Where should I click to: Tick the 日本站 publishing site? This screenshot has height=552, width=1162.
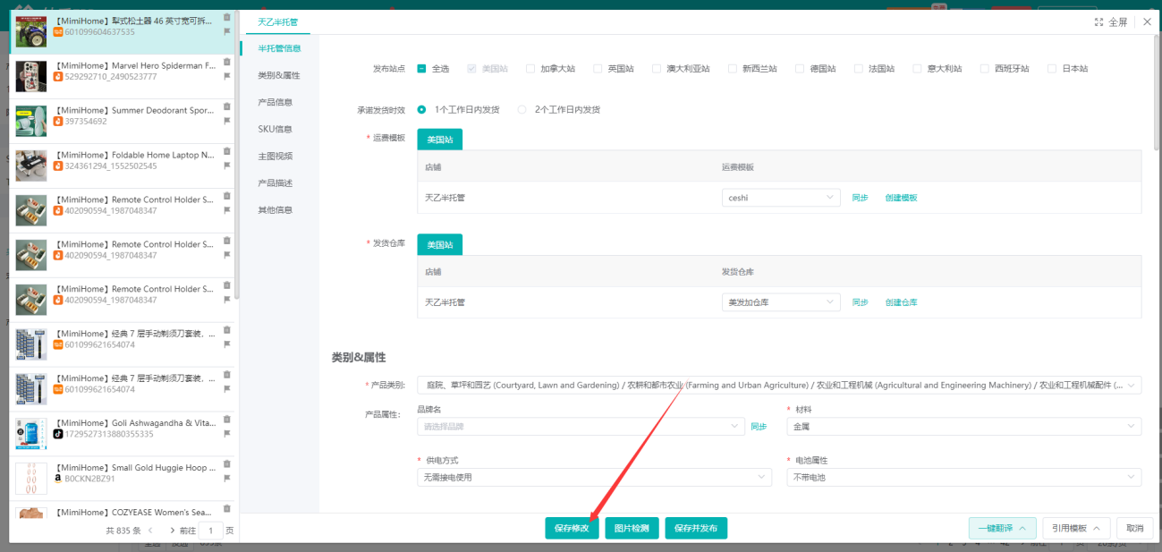click(1052, 69)
